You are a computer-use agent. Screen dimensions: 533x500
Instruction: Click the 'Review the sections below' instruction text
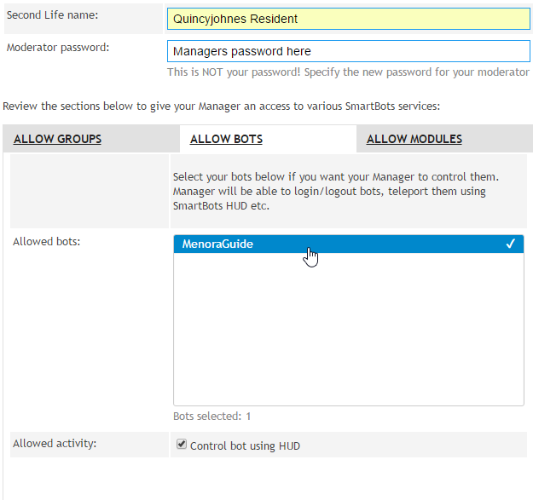tap(221, 106)
